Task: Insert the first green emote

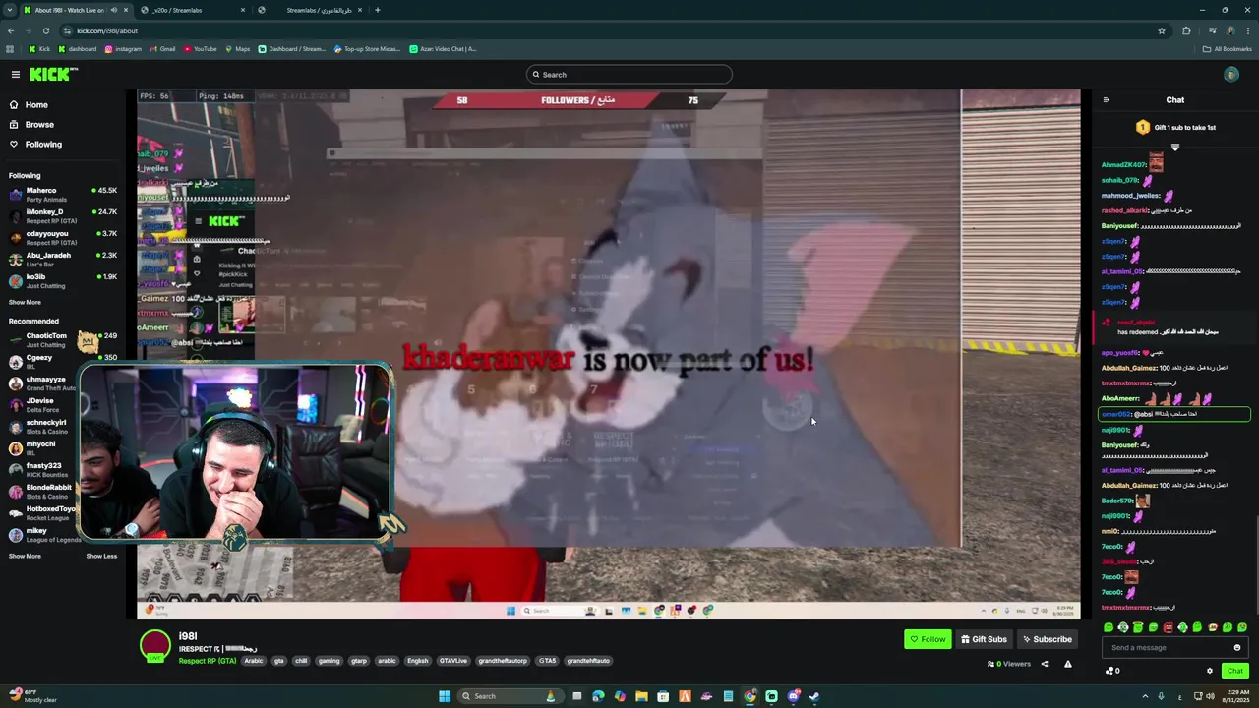Action: [1109, 627]
